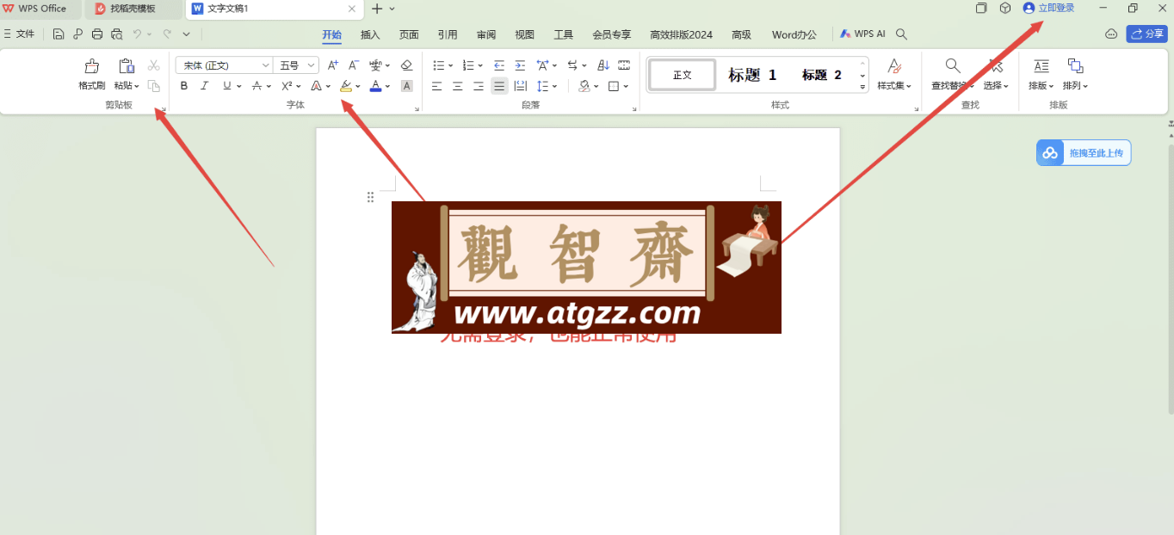The height and width of the screenshot is (535, 1174).
Task: Click the 拖拽至此上传 upload button
Action: pos(1084,153)
